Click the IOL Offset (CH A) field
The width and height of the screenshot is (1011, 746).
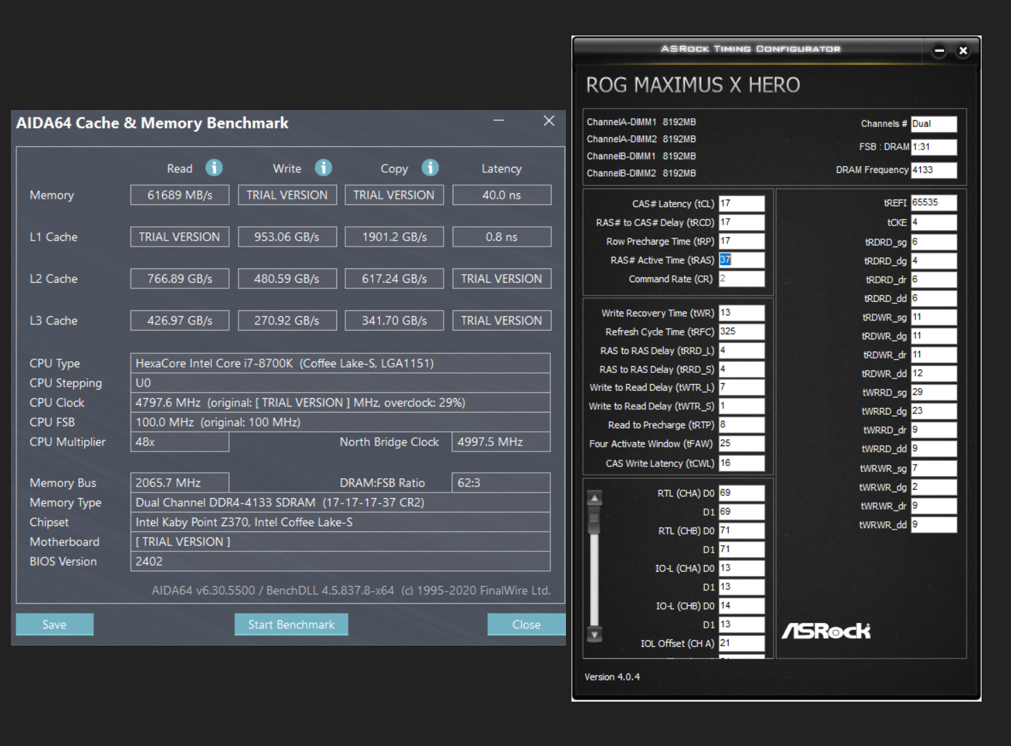(x=742, y=644)
